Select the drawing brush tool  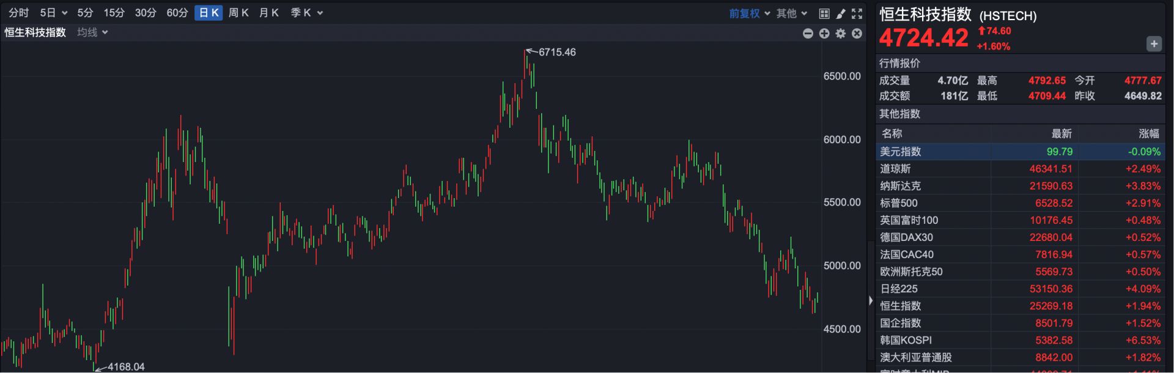tap(841, 13)
